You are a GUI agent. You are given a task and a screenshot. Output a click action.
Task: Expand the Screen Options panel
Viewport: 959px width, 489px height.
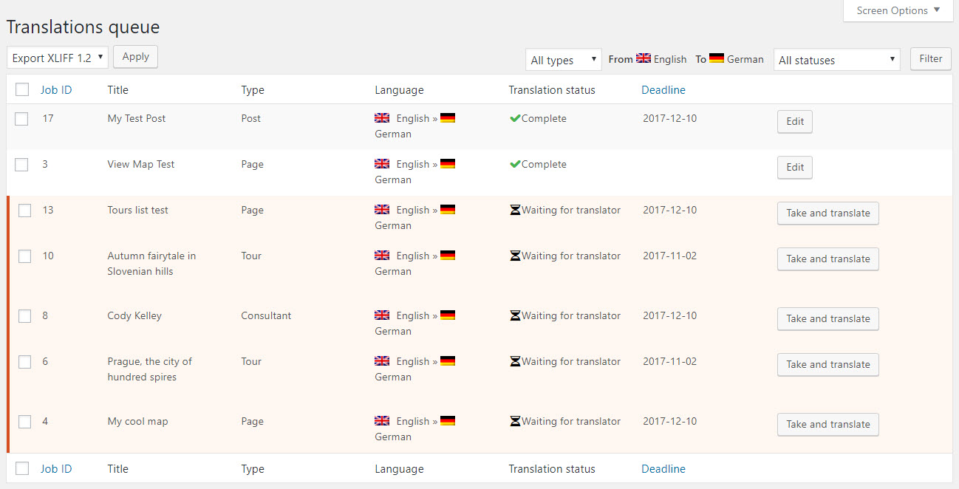(897, 10)
